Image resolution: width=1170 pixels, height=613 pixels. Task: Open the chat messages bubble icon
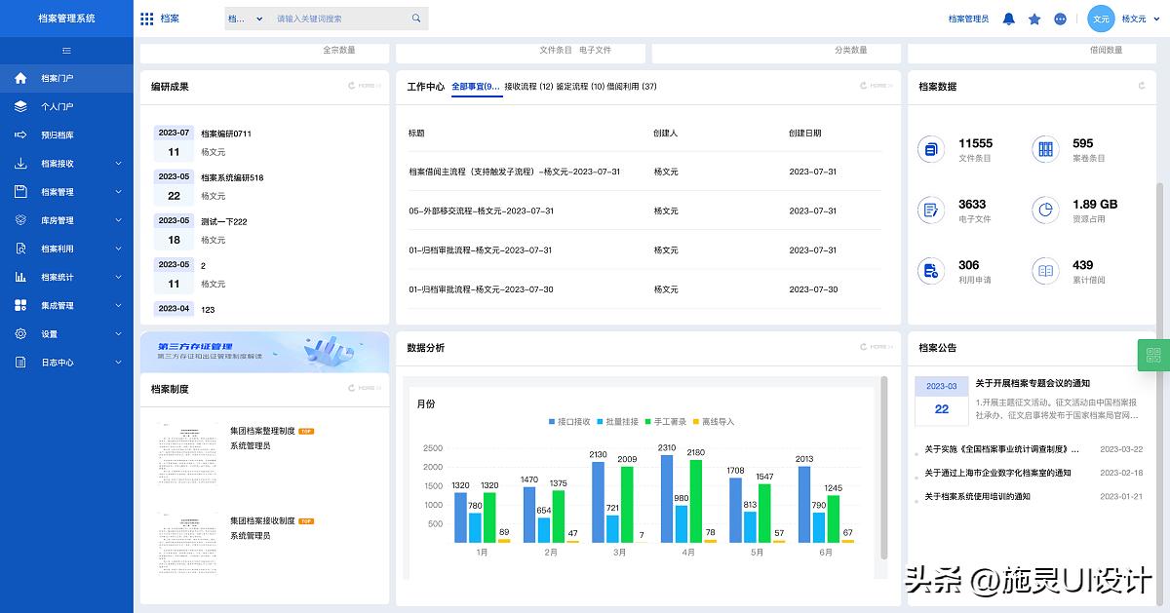tap(1061, 19)
